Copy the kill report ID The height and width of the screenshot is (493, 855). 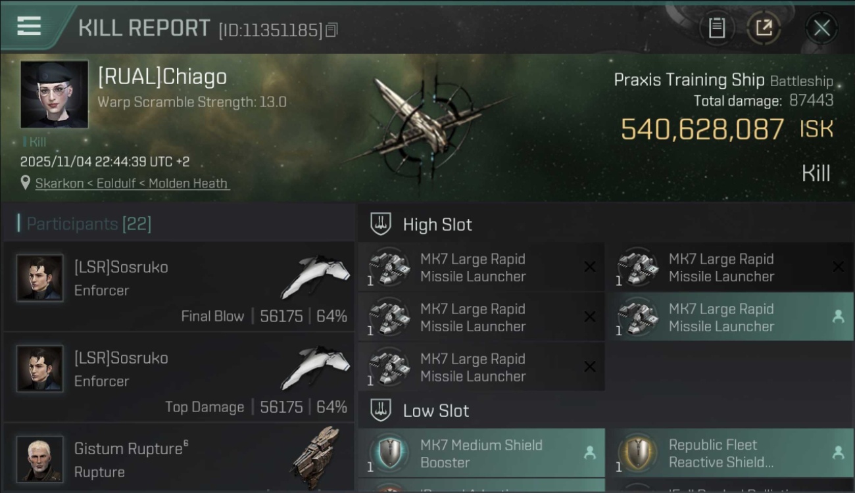pyautogui.click(x=331, y=30)
